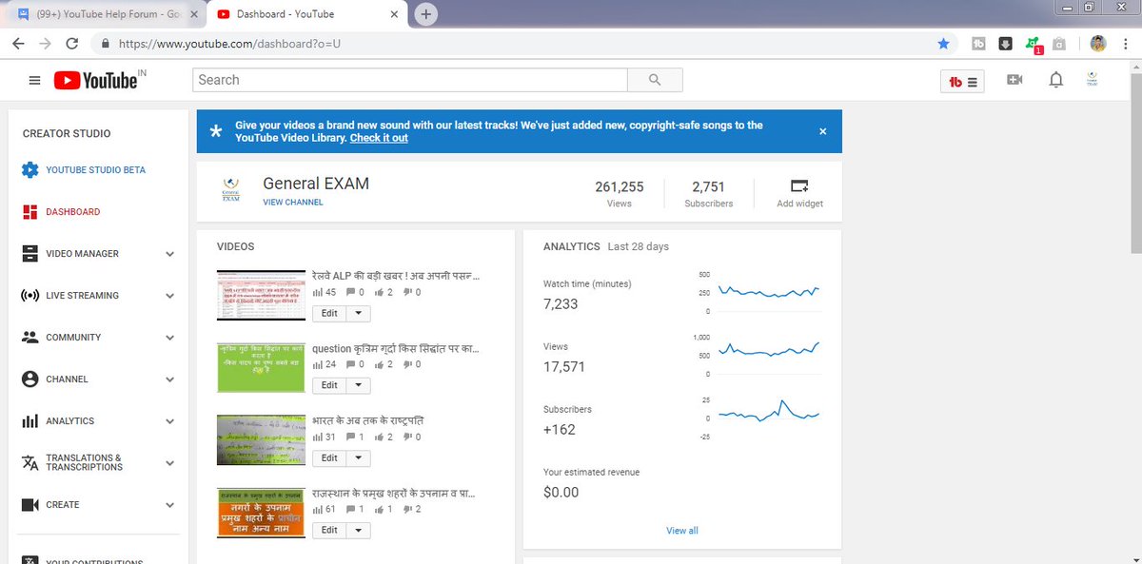Click thumbnail of रेलवे ALP video
Image resolution: width=1142 pixels, height=564 pixels.
coord(261,295)
